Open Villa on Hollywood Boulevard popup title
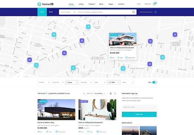The width and height of the screenshot is (194, 135). [x=122, y=48]
